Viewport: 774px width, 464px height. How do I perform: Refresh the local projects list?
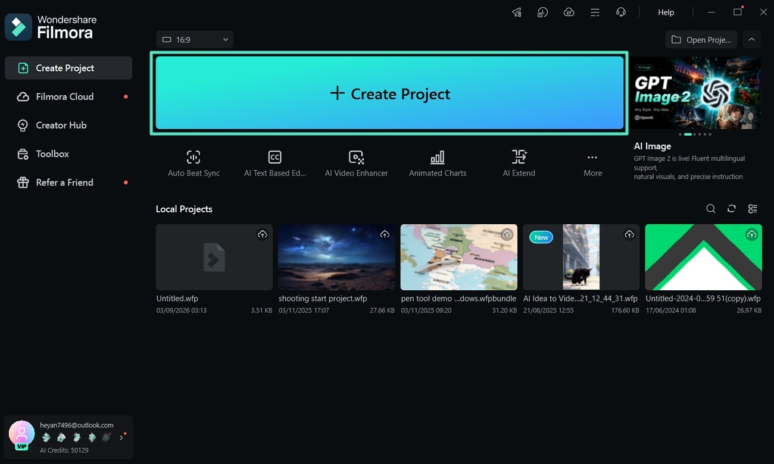tap(732, 209)
